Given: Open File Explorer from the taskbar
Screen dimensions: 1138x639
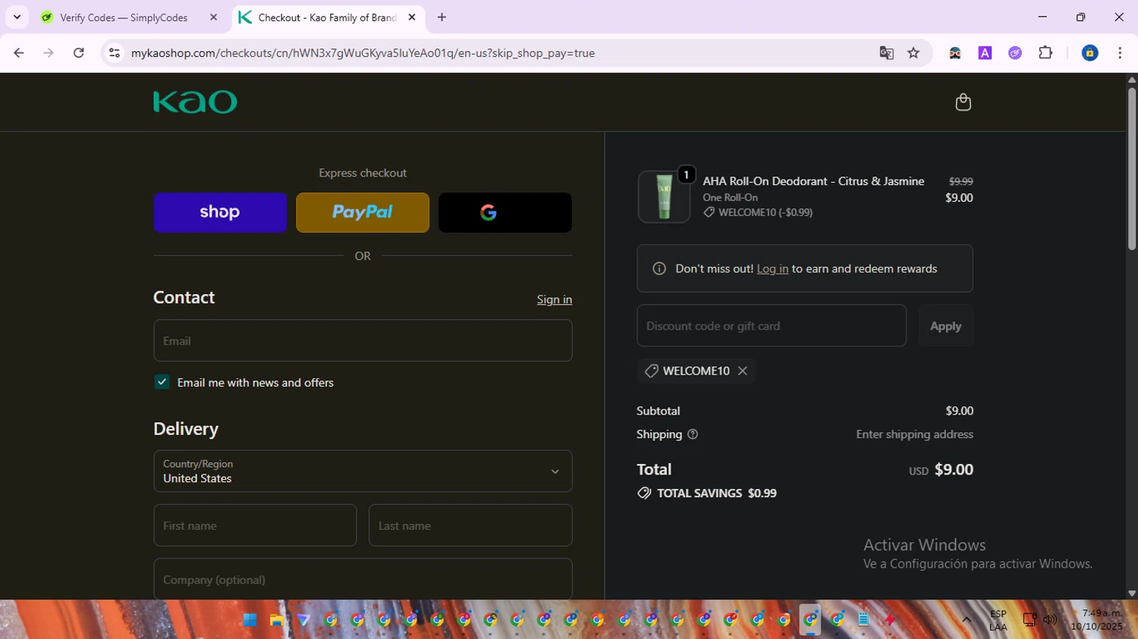Looking at the screenshot, I should (x=277, y=620).
